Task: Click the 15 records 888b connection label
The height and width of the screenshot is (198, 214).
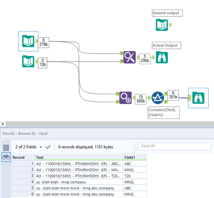Action: click(x=141, y=99)
